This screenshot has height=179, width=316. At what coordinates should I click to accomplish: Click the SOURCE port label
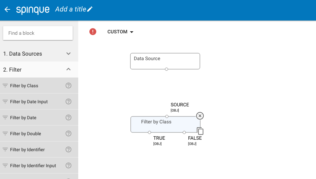[180, 105]
